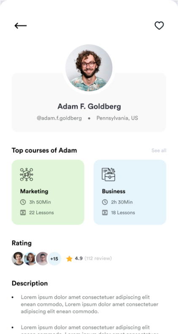Click the Business briefcase icon
The width and height of the screenshot is (178, 334).
[108, 174]
